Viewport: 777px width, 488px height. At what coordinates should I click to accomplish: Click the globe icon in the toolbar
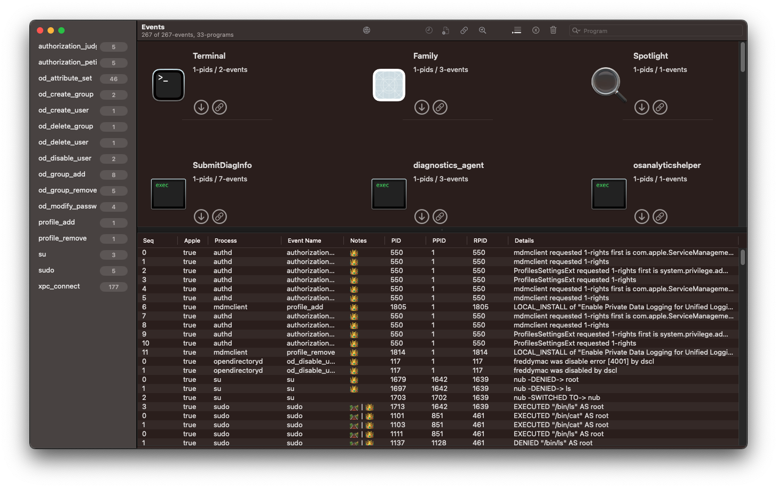tap(366, 30)
